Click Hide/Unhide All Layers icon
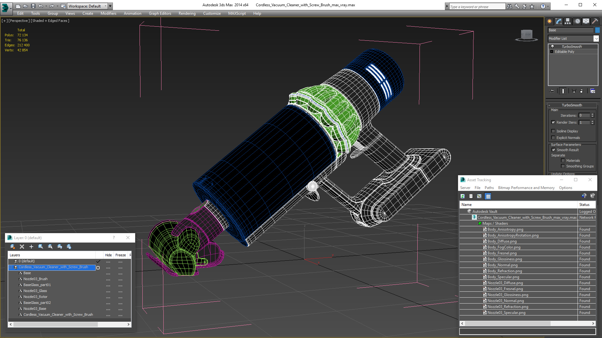Viewport: 602px width, 338px height. (x=60, y=247)
